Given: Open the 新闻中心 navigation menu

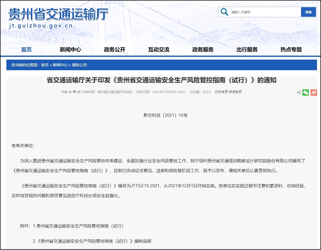Looking at the screenshot, I should (70, 49).
